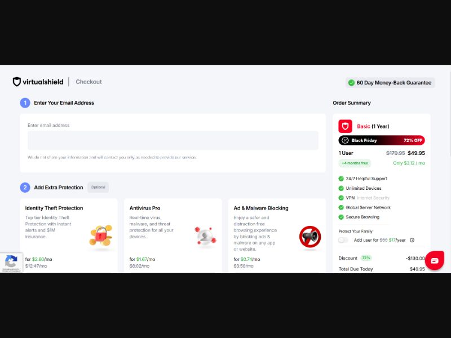Click the Black Friday badge seal icon

click(346, 140)
